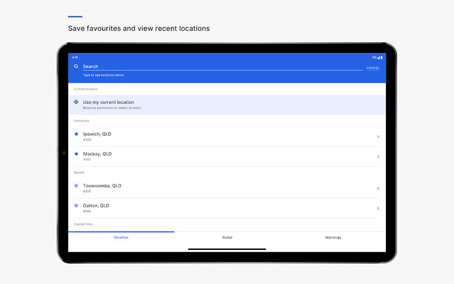Image resolution: width=454 pixels, height=284 pixels.
Task: Toggle the Mackay favourite star
Action: [x=76, y=153]
